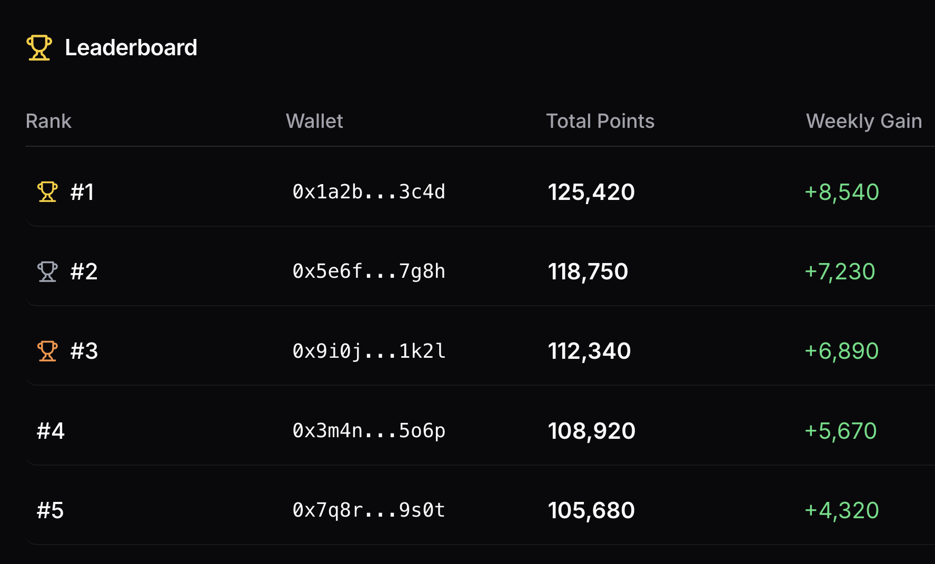
Task: Click the yellow Leaderboard trophy icon
Action: 39,48
